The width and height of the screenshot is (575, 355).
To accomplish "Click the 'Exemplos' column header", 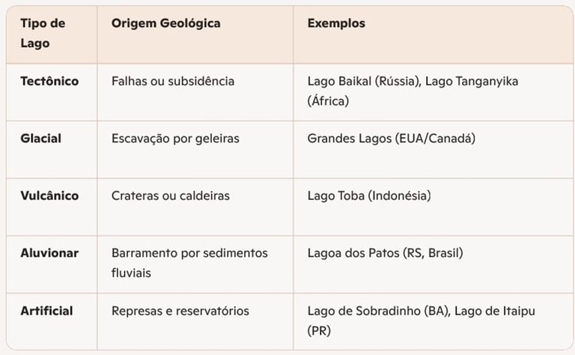I will click(336, 23).
